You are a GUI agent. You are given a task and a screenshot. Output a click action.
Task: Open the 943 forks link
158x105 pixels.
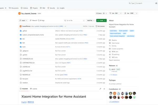[113, 57]
